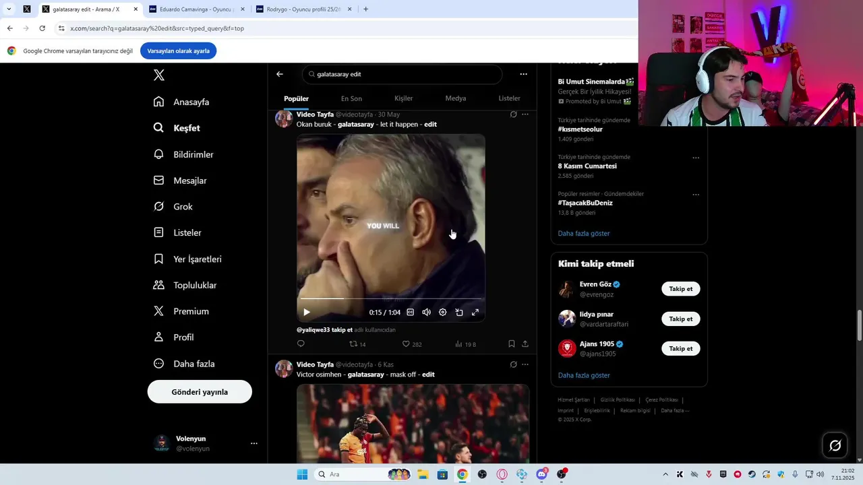Image resolution: width=863 pixels, height=485 pixels.
Task: Open search settings three-dot menu
Action: 523,74
